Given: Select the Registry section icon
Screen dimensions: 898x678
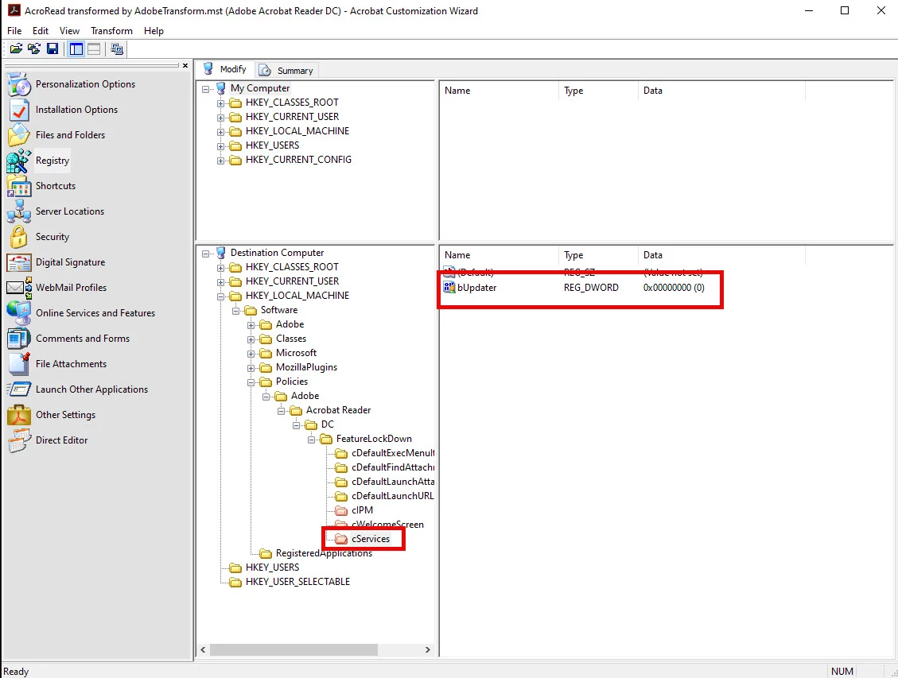Looking at the screenshot, I should click(x=18, y=161).
